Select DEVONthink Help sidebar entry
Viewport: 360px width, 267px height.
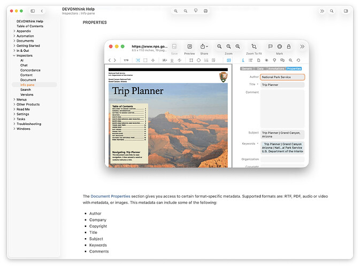tap(30, 21)
